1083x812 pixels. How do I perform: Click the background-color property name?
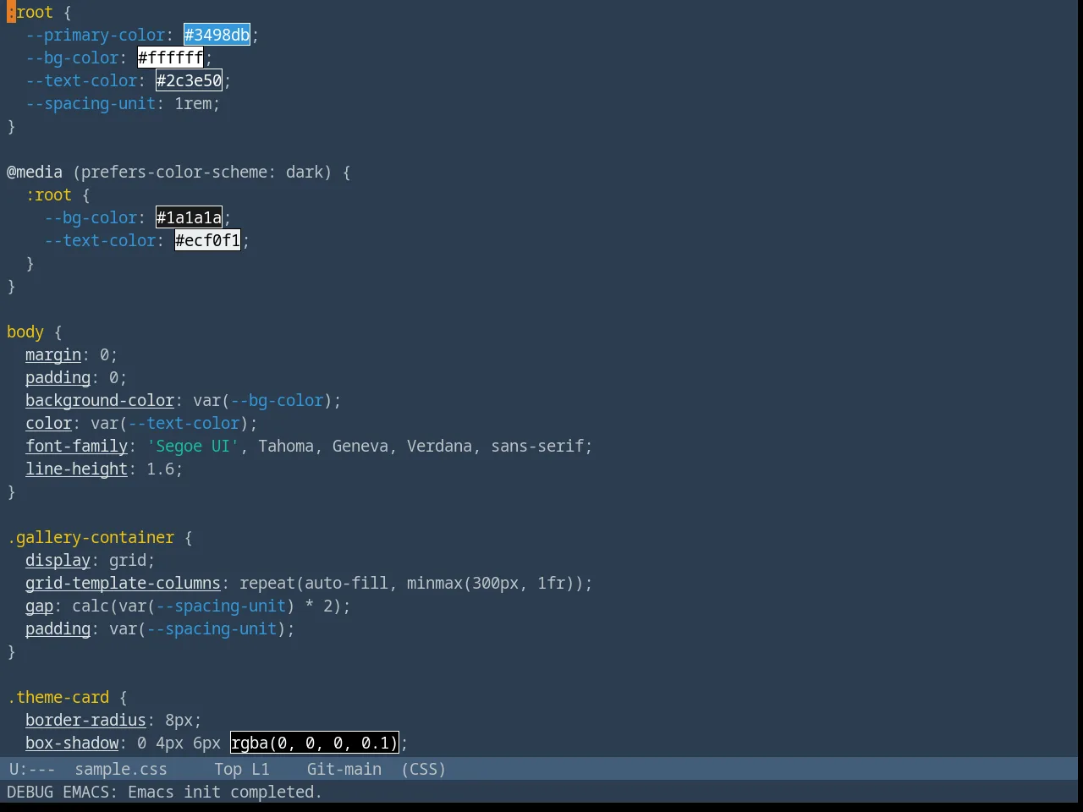100,400
